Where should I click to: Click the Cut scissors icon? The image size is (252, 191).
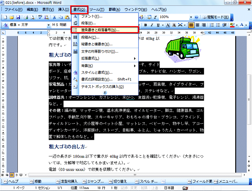point(54,17)
